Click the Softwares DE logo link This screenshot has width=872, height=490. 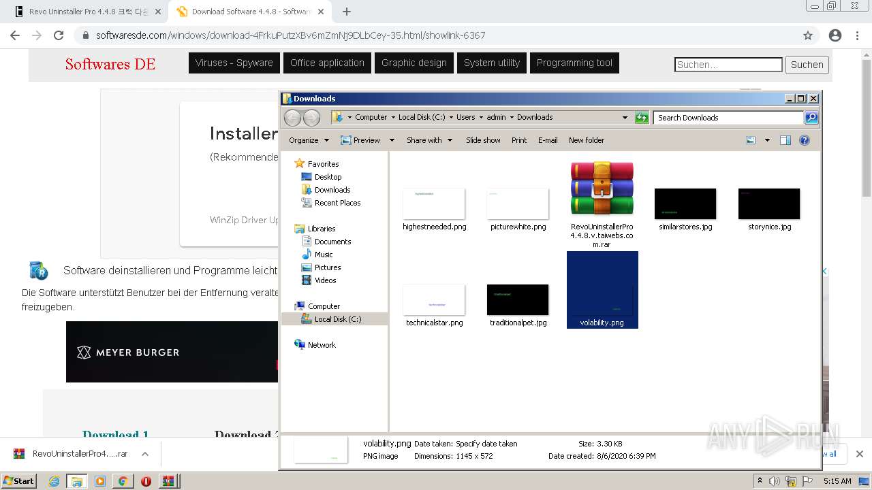[110, 64]
